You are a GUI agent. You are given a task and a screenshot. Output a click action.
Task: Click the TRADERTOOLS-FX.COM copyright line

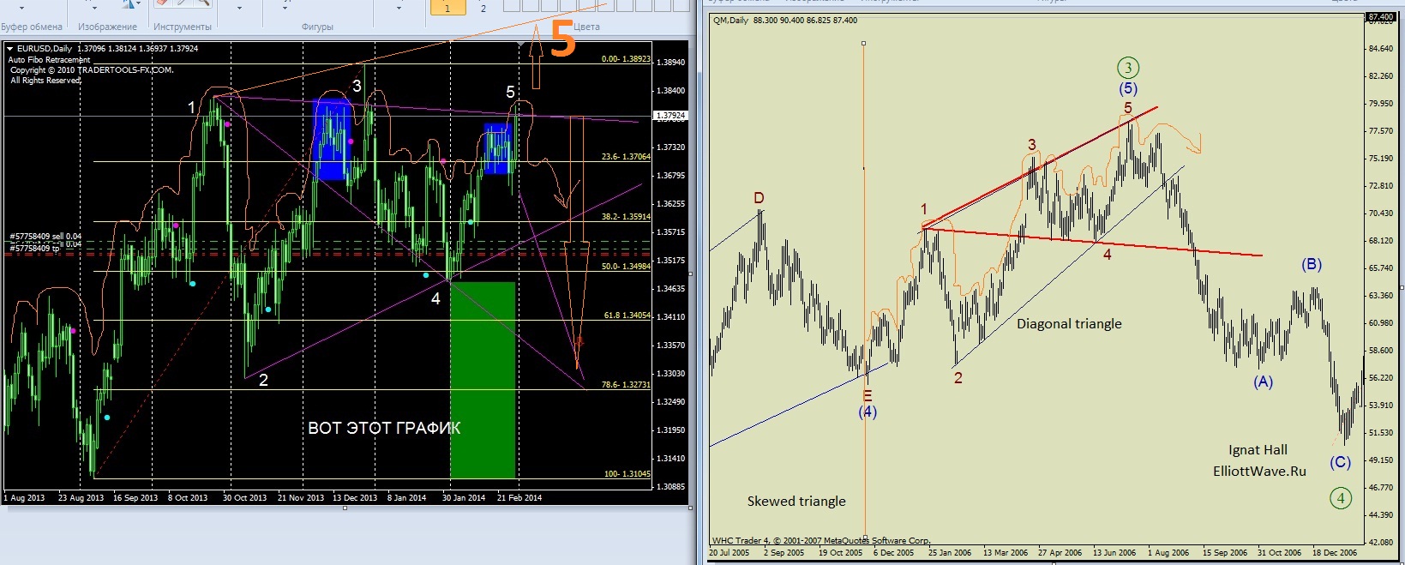click(x=92, y=70)
